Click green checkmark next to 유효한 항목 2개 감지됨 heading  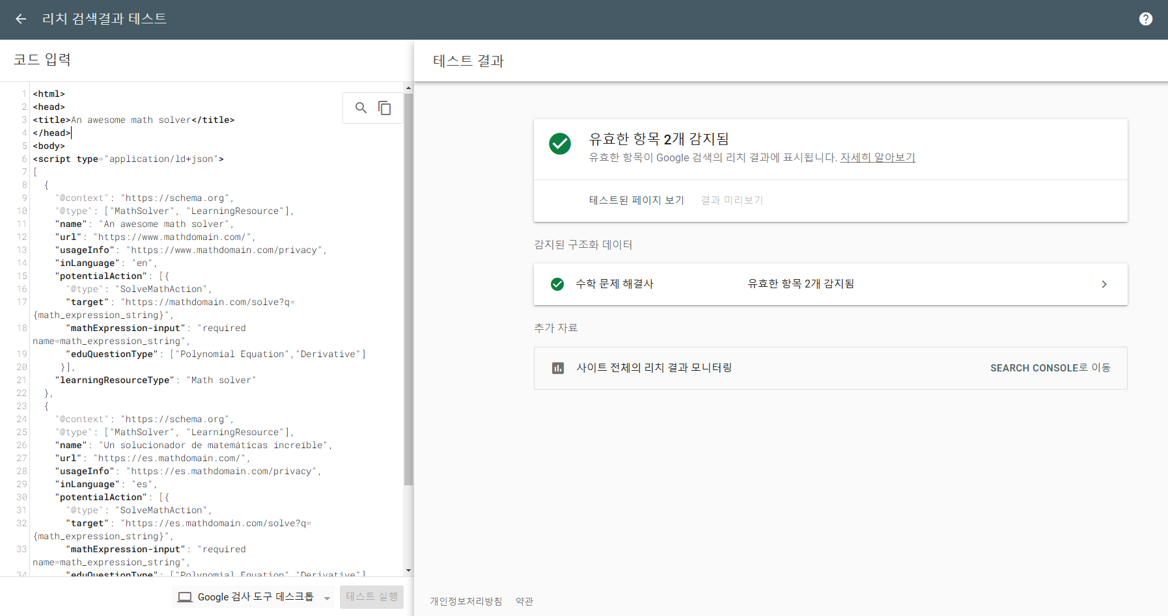point(560,144)
